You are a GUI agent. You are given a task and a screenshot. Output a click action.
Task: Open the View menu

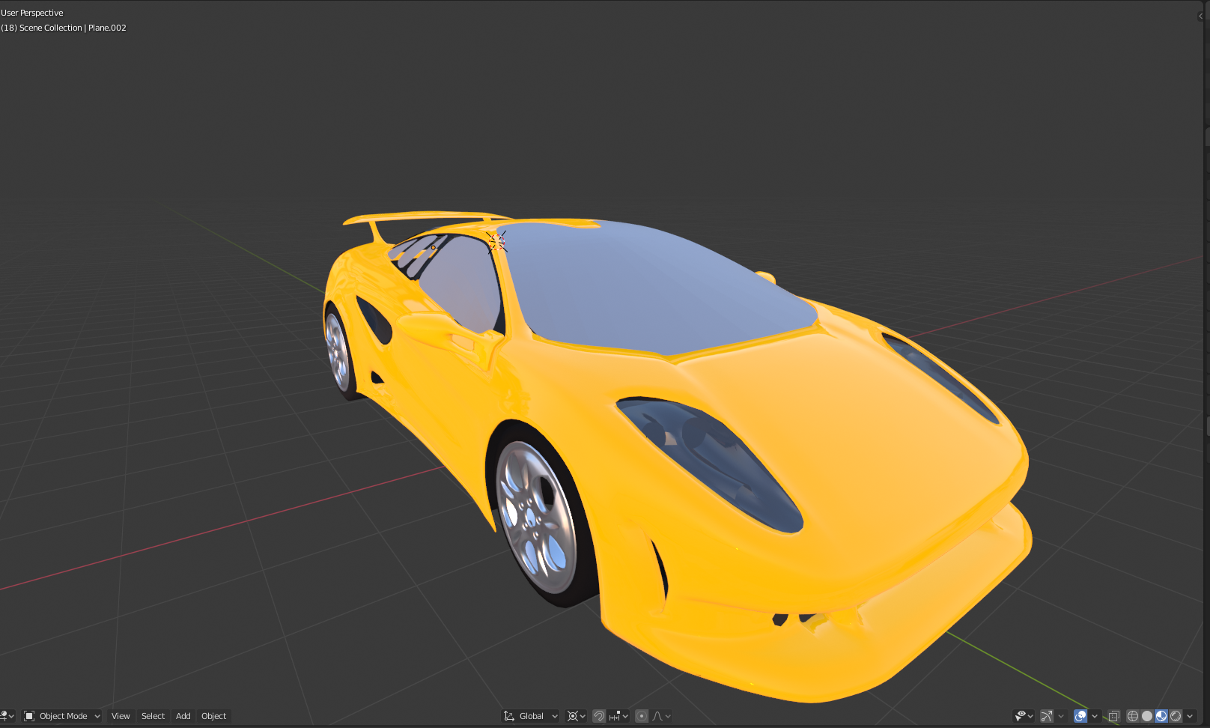coord(121,716)
